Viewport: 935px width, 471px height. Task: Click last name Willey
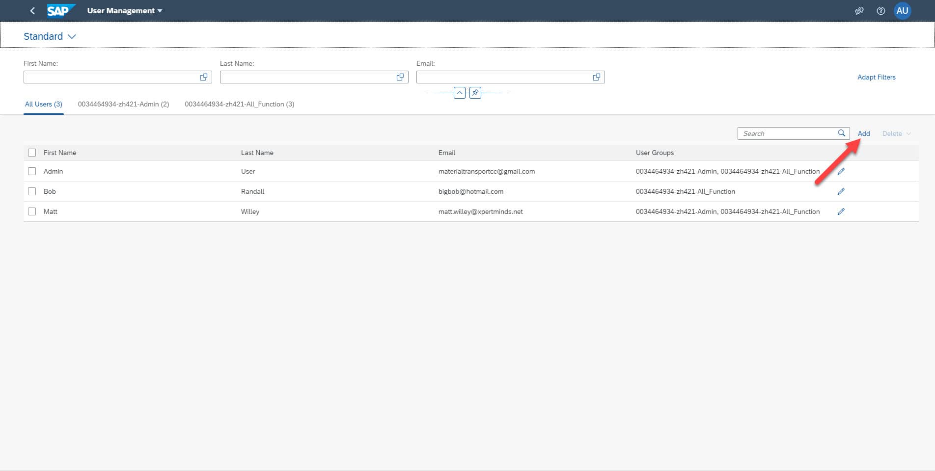250,211
